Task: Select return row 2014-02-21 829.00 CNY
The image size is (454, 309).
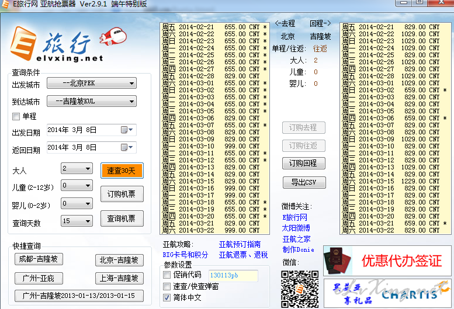Action: (395, 27)
